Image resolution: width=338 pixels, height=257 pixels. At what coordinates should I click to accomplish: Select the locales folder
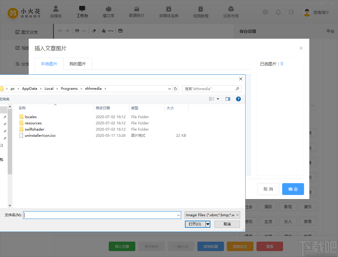pyautogui.click(x=31, y=117)
